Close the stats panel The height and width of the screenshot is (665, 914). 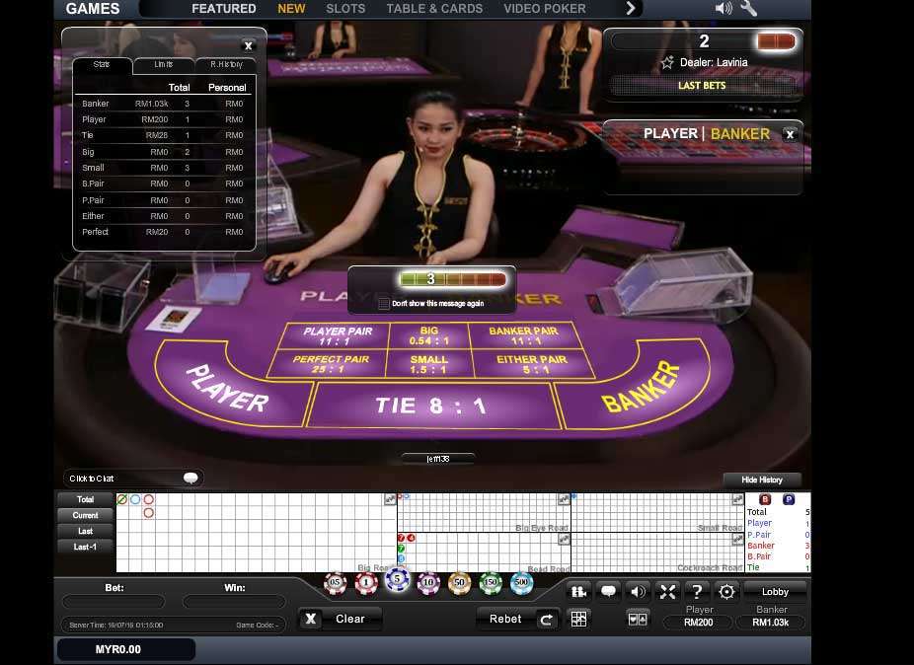(249, 45)
